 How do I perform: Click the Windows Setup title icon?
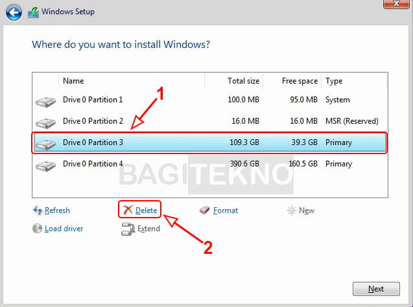point(33,12)
